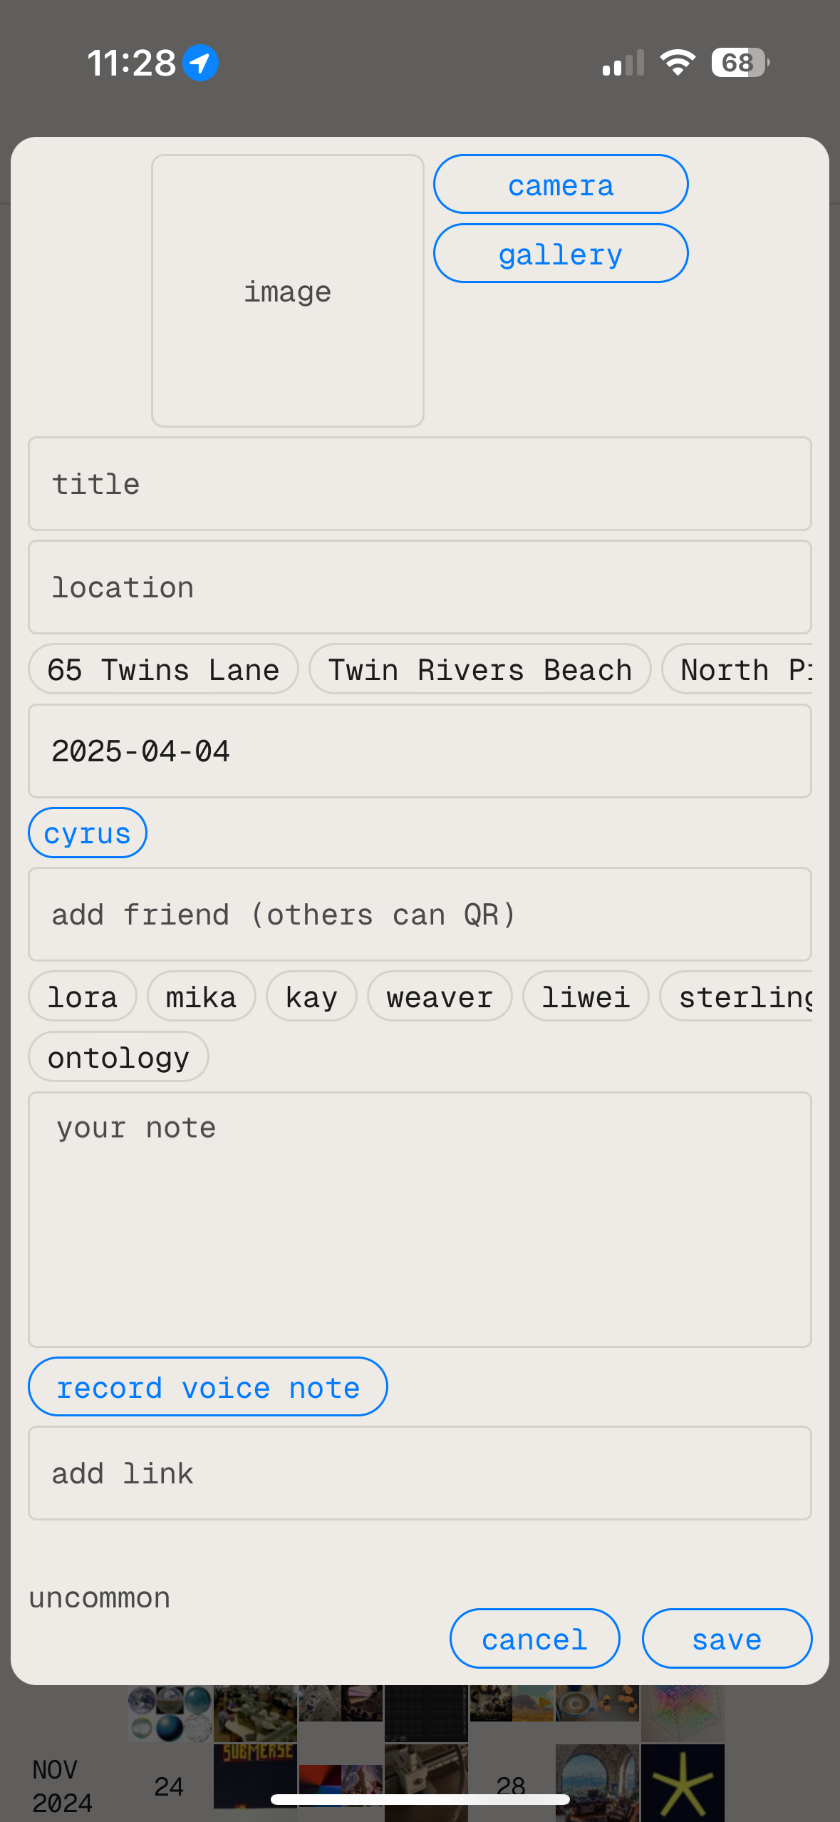Pick the North P location chip
Screen dimensions: 840x1822
pyautogui.click(x=737, y=669)
